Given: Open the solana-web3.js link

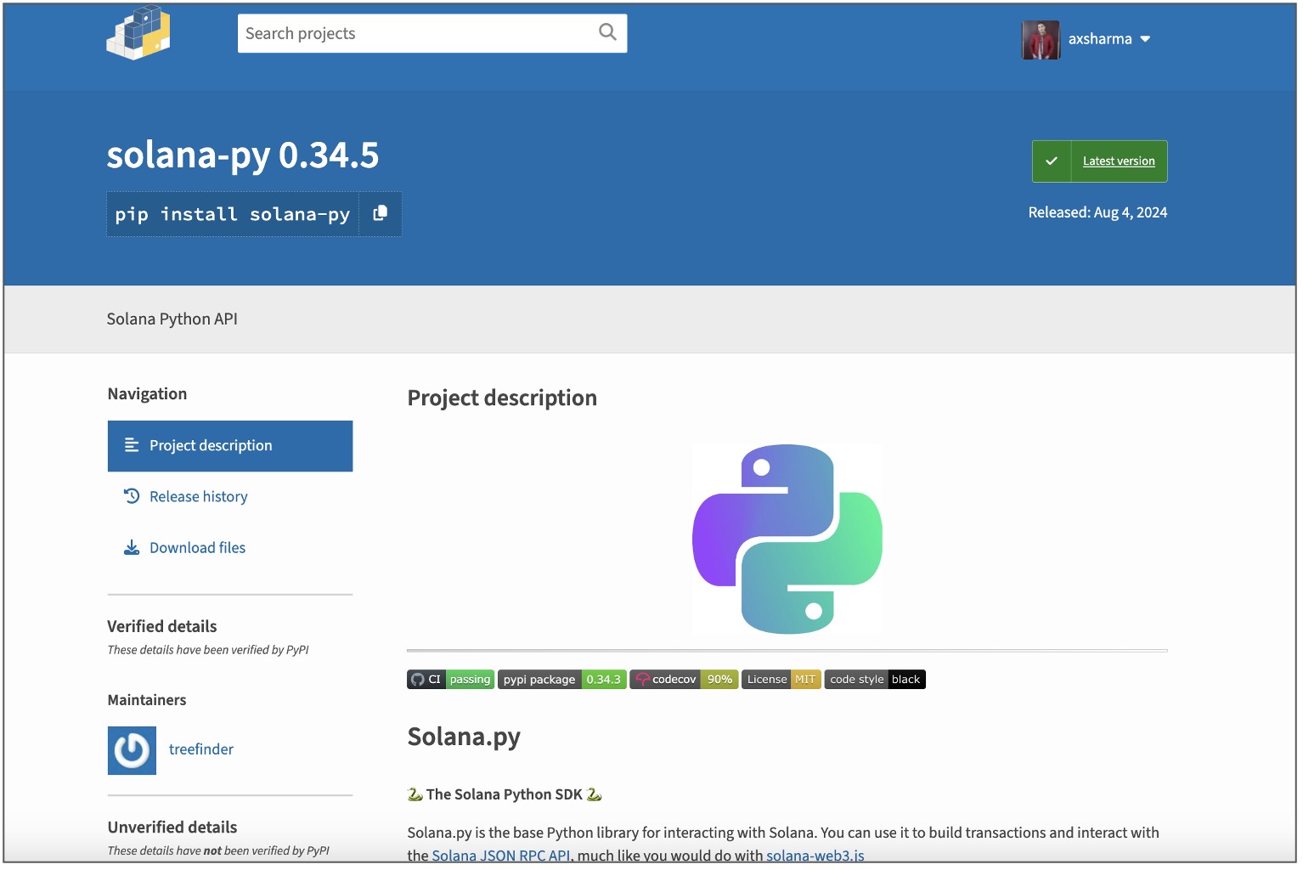Looking at the screenshot, I should pos(815,855).
